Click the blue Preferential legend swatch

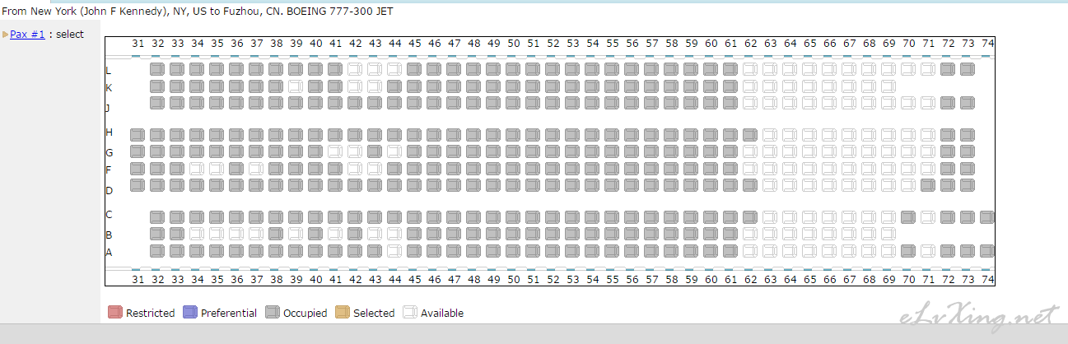190,312
